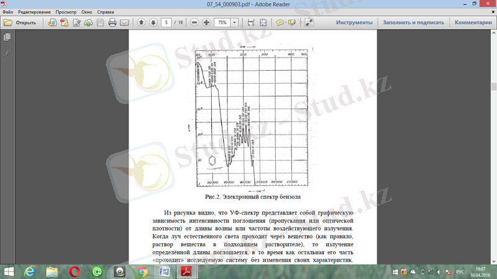
Task: Open File Explorer from taskbar
Action: pos(52,272)
